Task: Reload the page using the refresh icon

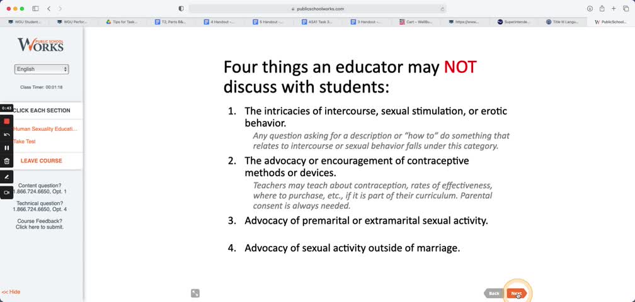Action: (442, 8)
